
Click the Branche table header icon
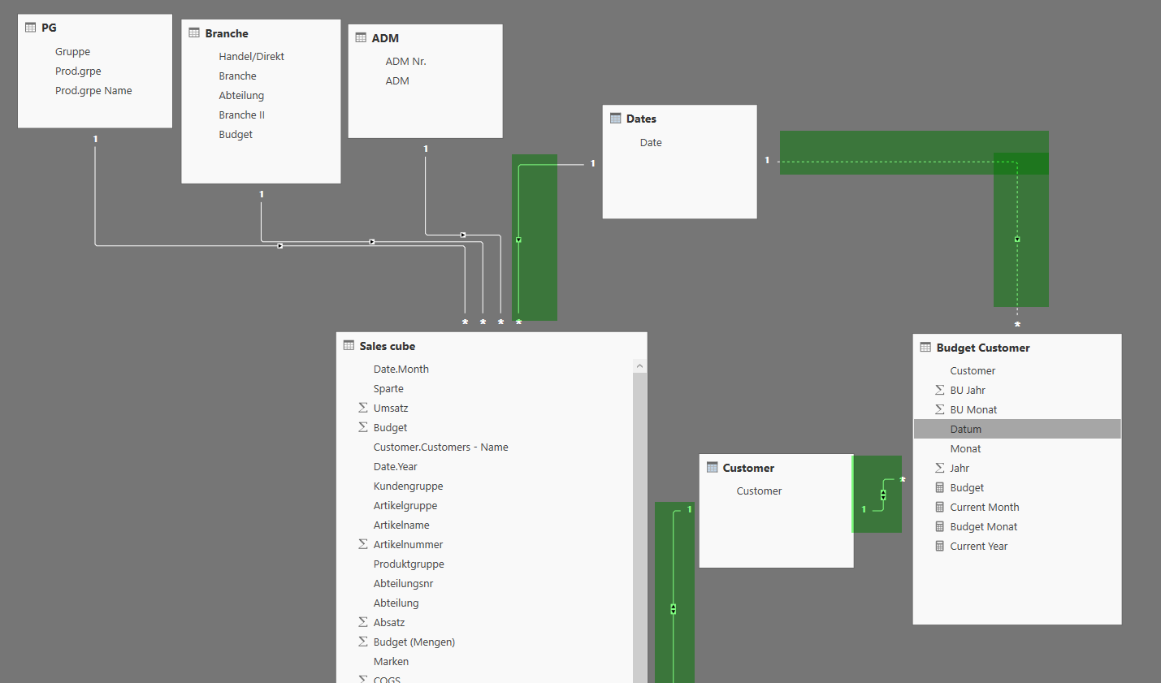(x=194, y=33)
